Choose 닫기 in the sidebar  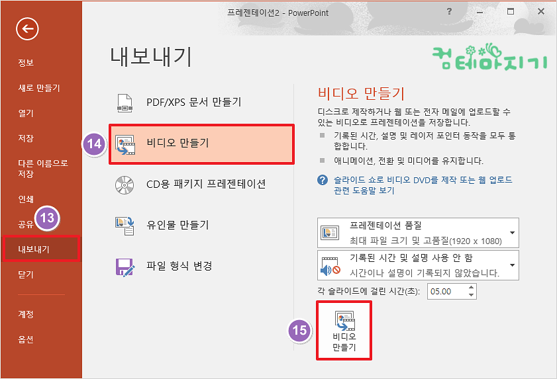click(26, 274)
